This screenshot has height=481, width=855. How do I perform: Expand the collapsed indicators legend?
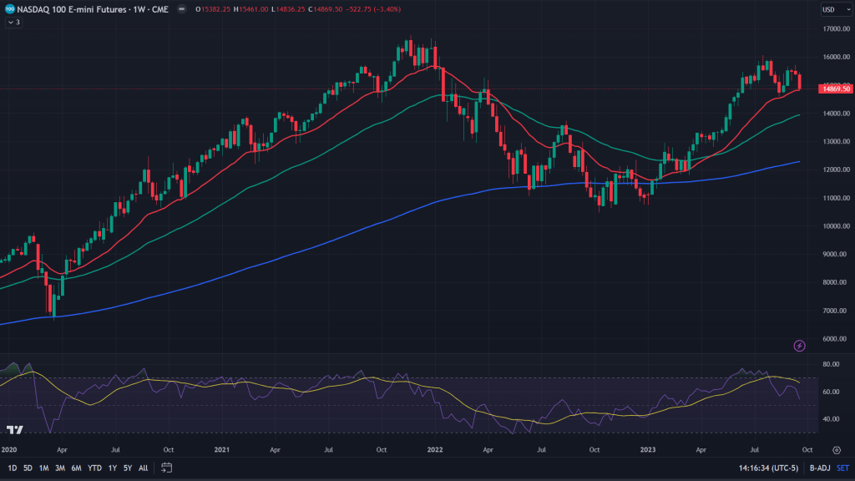coord(13,22)
